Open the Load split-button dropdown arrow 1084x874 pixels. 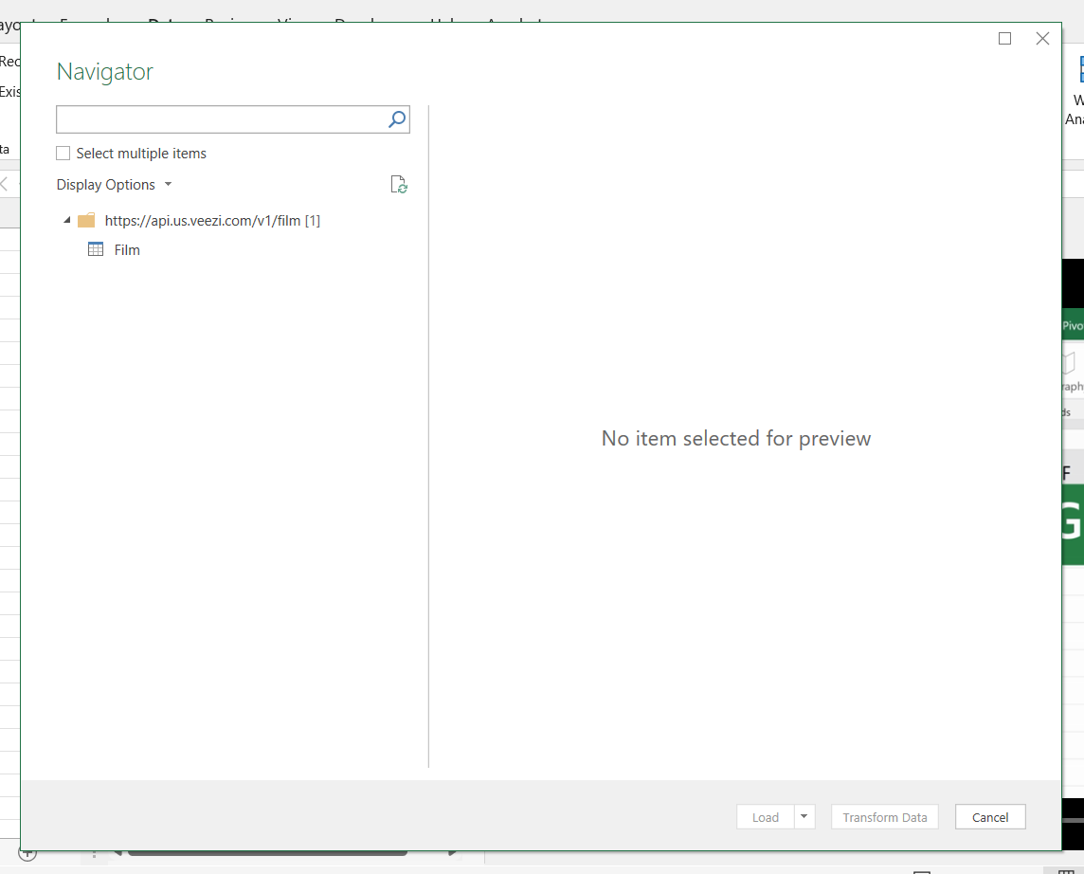pos(804,816)
